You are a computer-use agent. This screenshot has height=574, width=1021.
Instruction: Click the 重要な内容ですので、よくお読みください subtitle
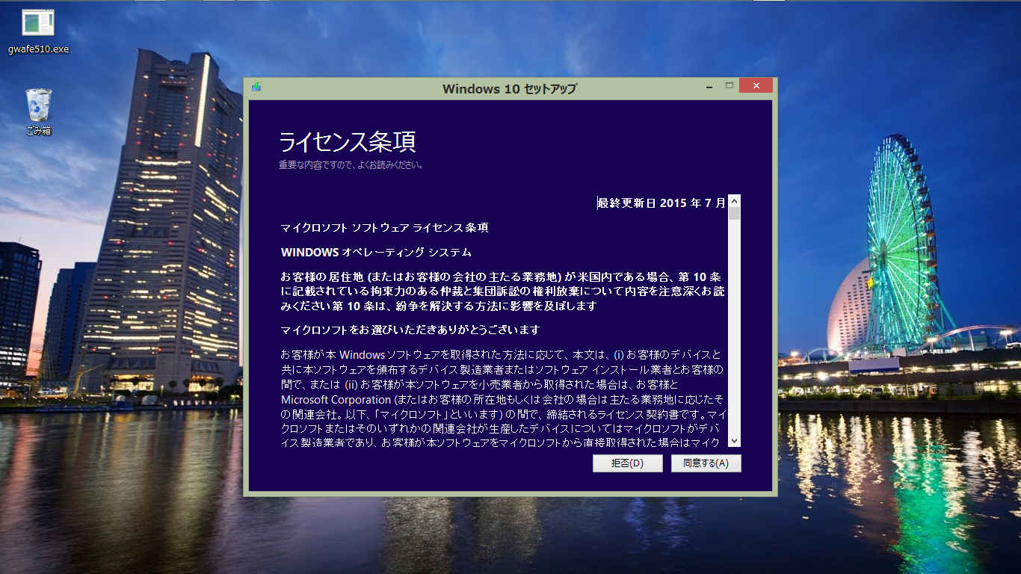coord(351,164)
